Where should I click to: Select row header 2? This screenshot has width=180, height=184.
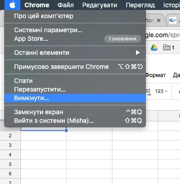tap(10, 136)
